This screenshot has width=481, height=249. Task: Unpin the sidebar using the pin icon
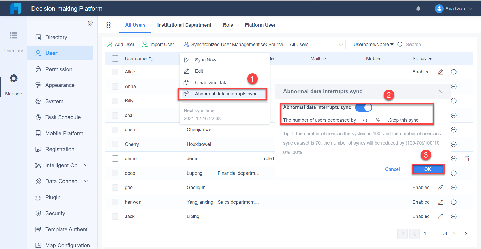pyautogui.click(x=90, y=23)
